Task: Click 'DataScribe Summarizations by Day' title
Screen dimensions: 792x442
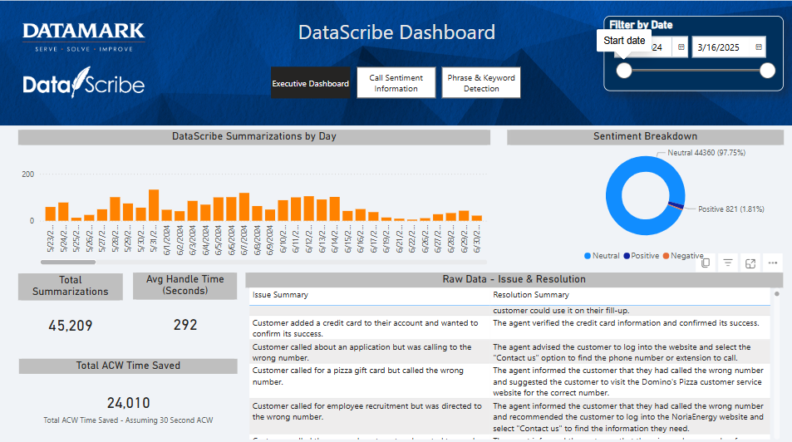Action: [x=254, y=136]
